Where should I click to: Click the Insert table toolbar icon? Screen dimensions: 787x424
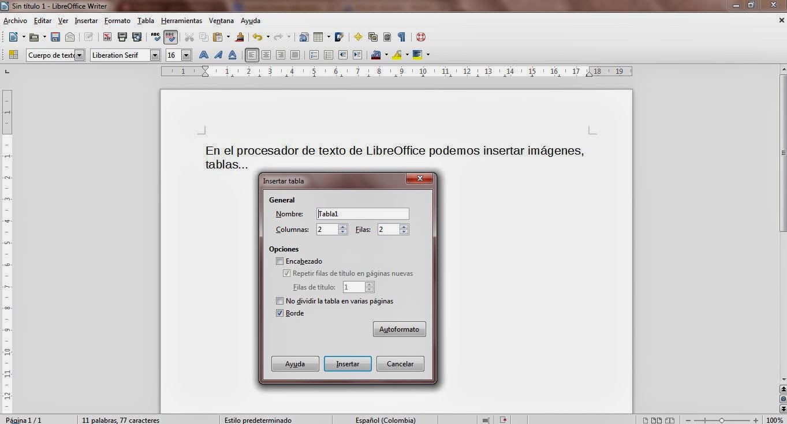pos(318,37)
